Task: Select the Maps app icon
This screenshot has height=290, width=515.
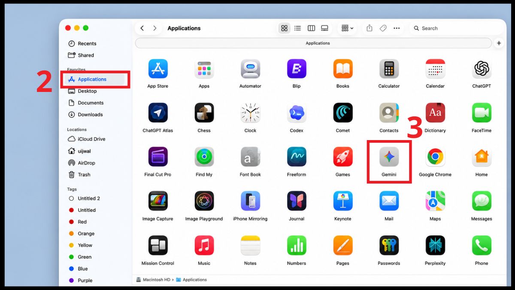Action: (435, 201)
